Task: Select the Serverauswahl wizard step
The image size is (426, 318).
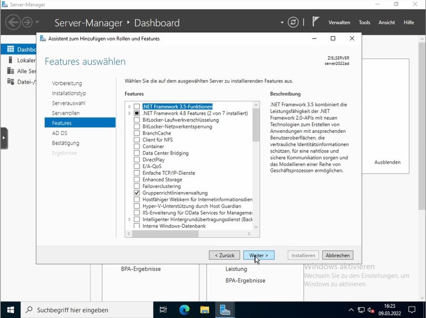Action: tap(69, 103)
